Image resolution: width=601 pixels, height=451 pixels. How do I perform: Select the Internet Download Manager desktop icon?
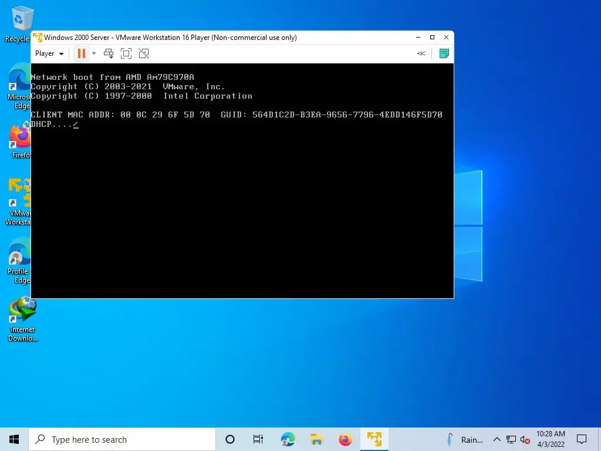point(23,319)
